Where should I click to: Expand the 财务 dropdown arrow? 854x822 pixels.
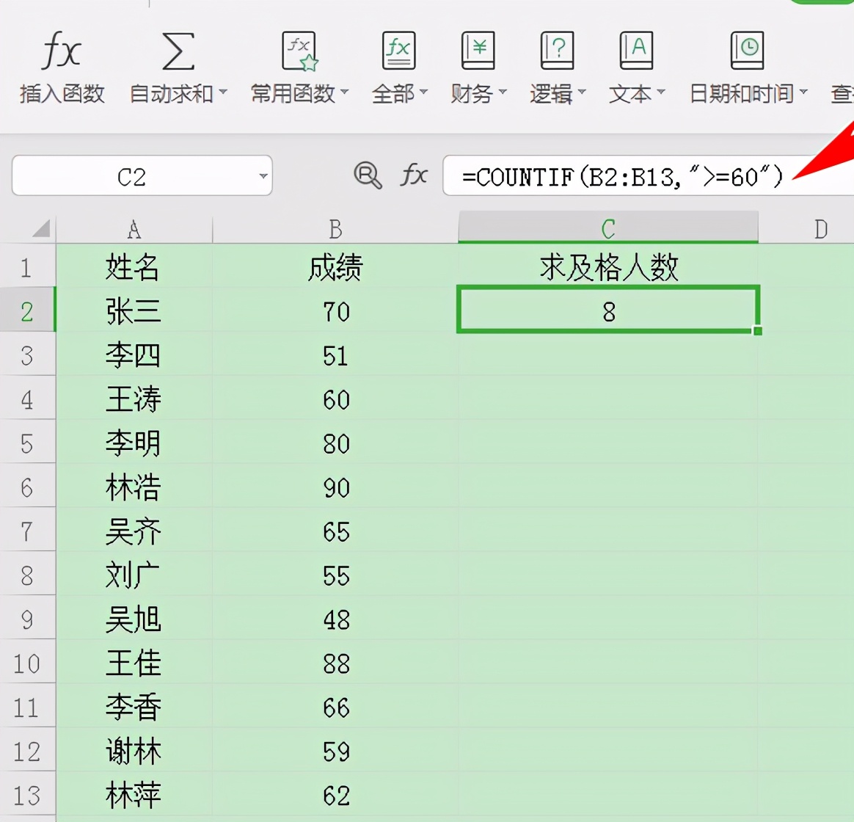tap(502, 93)
